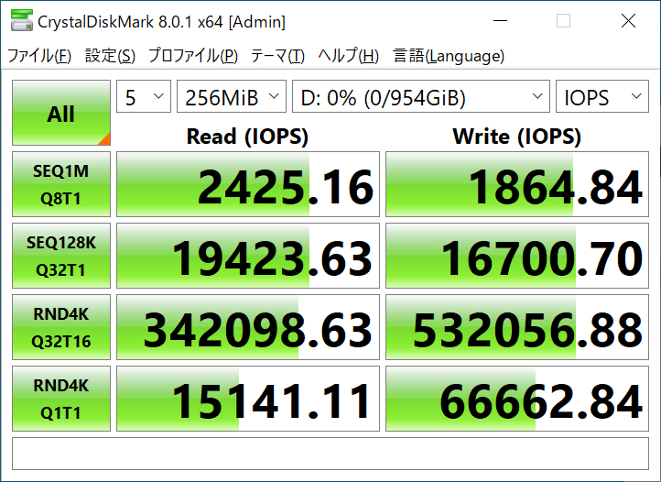The height and width of the screenshot is (482, 661).
Task: Select the SEQ128K write value 16700.70
Action: [x=517, y=256]
